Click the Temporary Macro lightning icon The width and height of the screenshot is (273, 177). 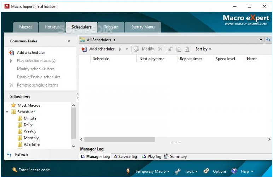coord(128,171)
